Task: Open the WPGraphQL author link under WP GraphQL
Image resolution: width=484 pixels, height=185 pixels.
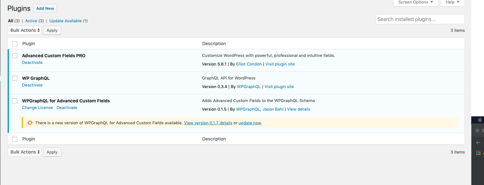Action: pos(249,86)
